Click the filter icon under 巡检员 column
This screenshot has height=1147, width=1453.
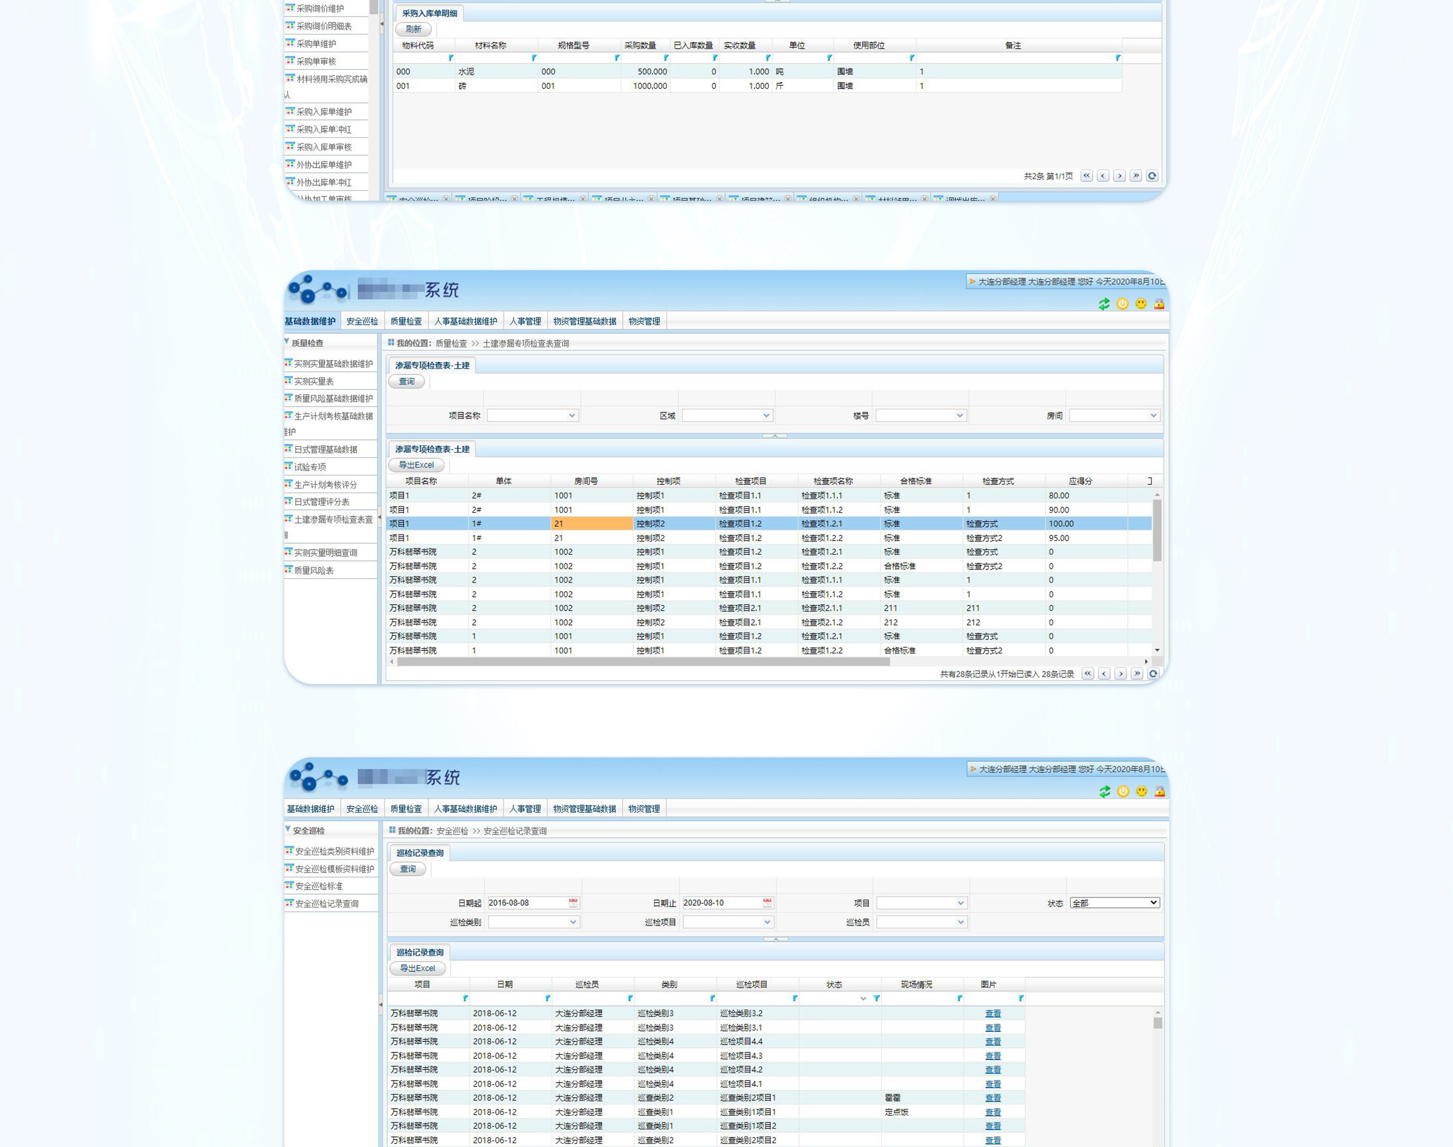point(630,998)
